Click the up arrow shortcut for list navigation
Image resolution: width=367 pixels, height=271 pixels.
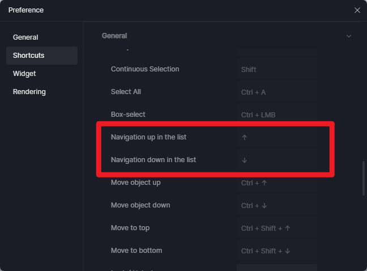pyautogui.click(x=276, y=138)
